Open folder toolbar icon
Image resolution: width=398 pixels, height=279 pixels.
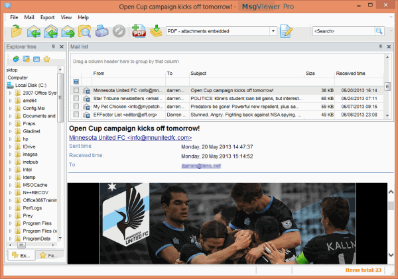point(17,31)
